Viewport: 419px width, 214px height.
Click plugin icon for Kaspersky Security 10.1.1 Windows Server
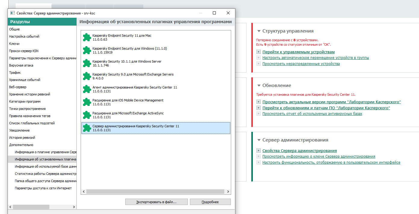click(87, 63)
